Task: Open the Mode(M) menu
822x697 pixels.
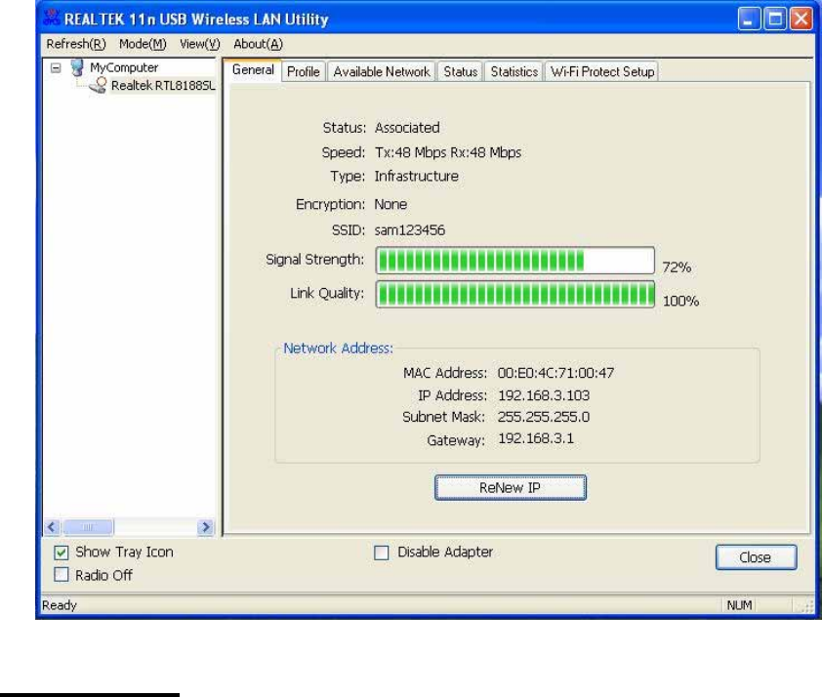Action: [143, 44]
